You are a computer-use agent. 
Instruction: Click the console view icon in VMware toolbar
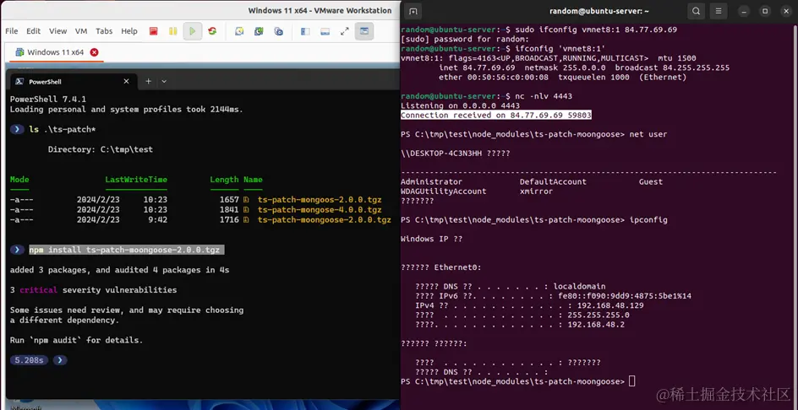click(x=364, y=31)
